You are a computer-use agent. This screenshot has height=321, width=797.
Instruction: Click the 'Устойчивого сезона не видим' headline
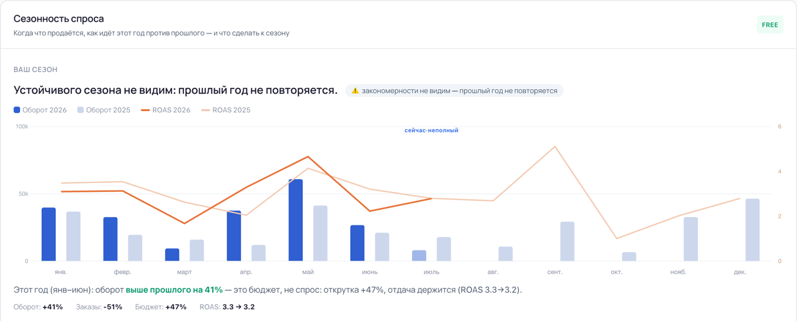click(175, 91)
